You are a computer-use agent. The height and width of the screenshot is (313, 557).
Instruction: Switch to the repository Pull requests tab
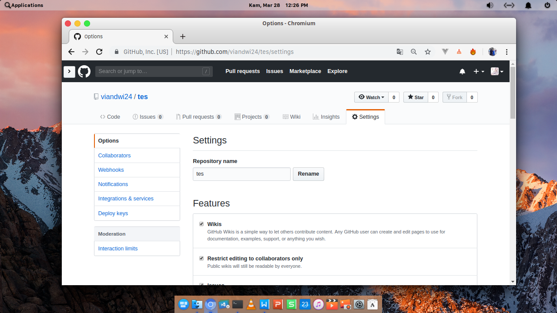(199, 117)
